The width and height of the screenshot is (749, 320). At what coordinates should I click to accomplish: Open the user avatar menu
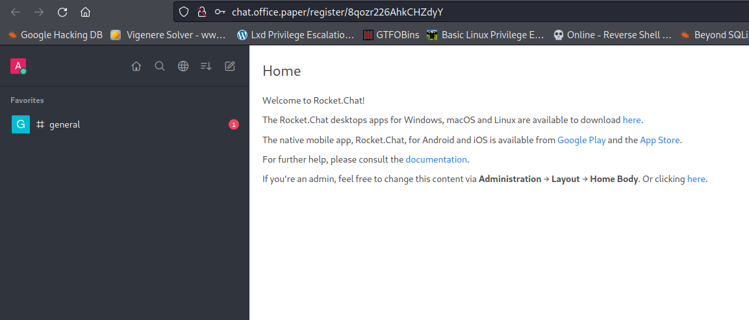[18, 65]
